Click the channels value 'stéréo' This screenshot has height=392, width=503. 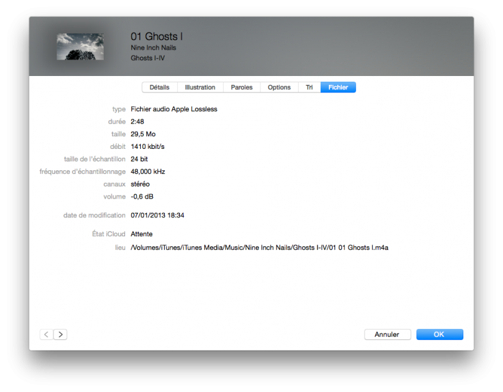coord(140,184)
